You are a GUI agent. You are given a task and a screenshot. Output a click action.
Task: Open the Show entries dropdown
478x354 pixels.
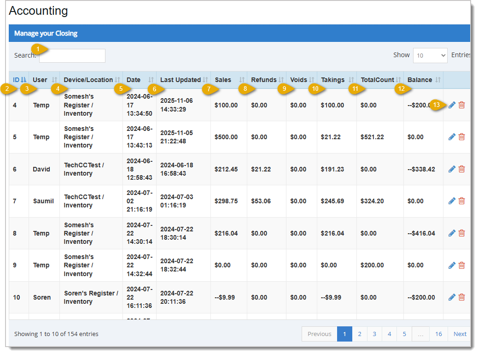pos(430,55)
